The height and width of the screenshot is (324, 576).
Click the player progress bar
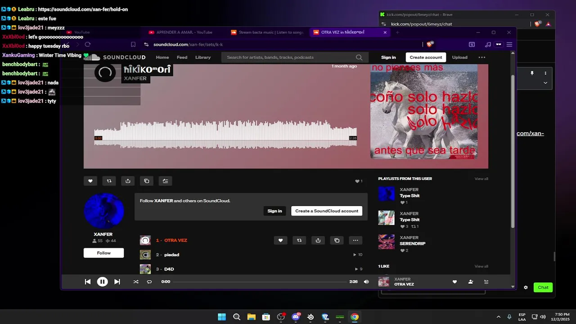point(260,282)
